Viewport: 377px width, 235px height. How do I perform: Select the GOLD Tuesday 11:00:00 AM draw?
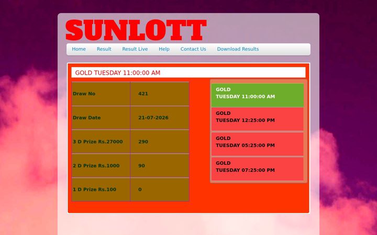click(258, 95)
